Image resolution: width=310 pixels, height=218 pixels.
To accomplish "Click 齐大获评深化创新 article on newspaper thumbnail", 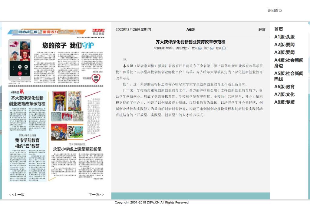I will (27, 101).
